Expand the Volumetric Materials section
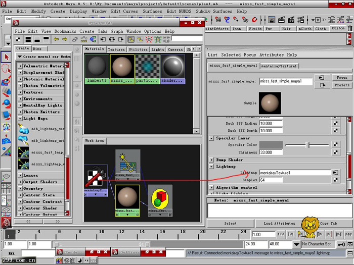The width and height of the screenshot is (354, 265). coord(20,66)
